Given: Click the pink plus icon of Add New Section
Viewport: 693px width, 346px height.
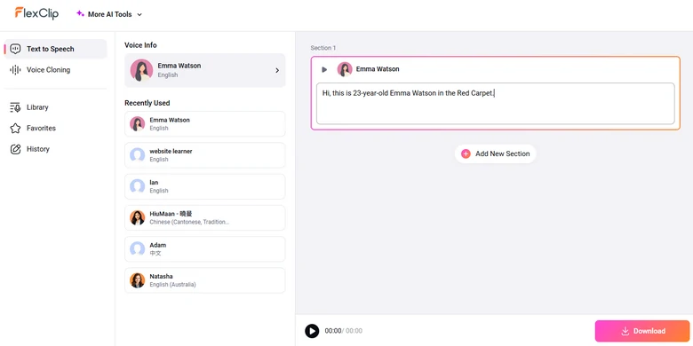Looking at the screenshot, I should 466,153.
